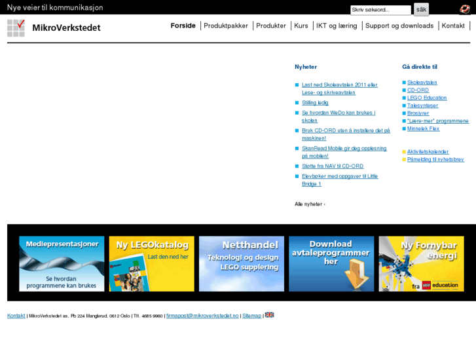This screenshot has height=357, width=476.
Task: Open the LEGO Education quick link
Action: coord(427,98)
